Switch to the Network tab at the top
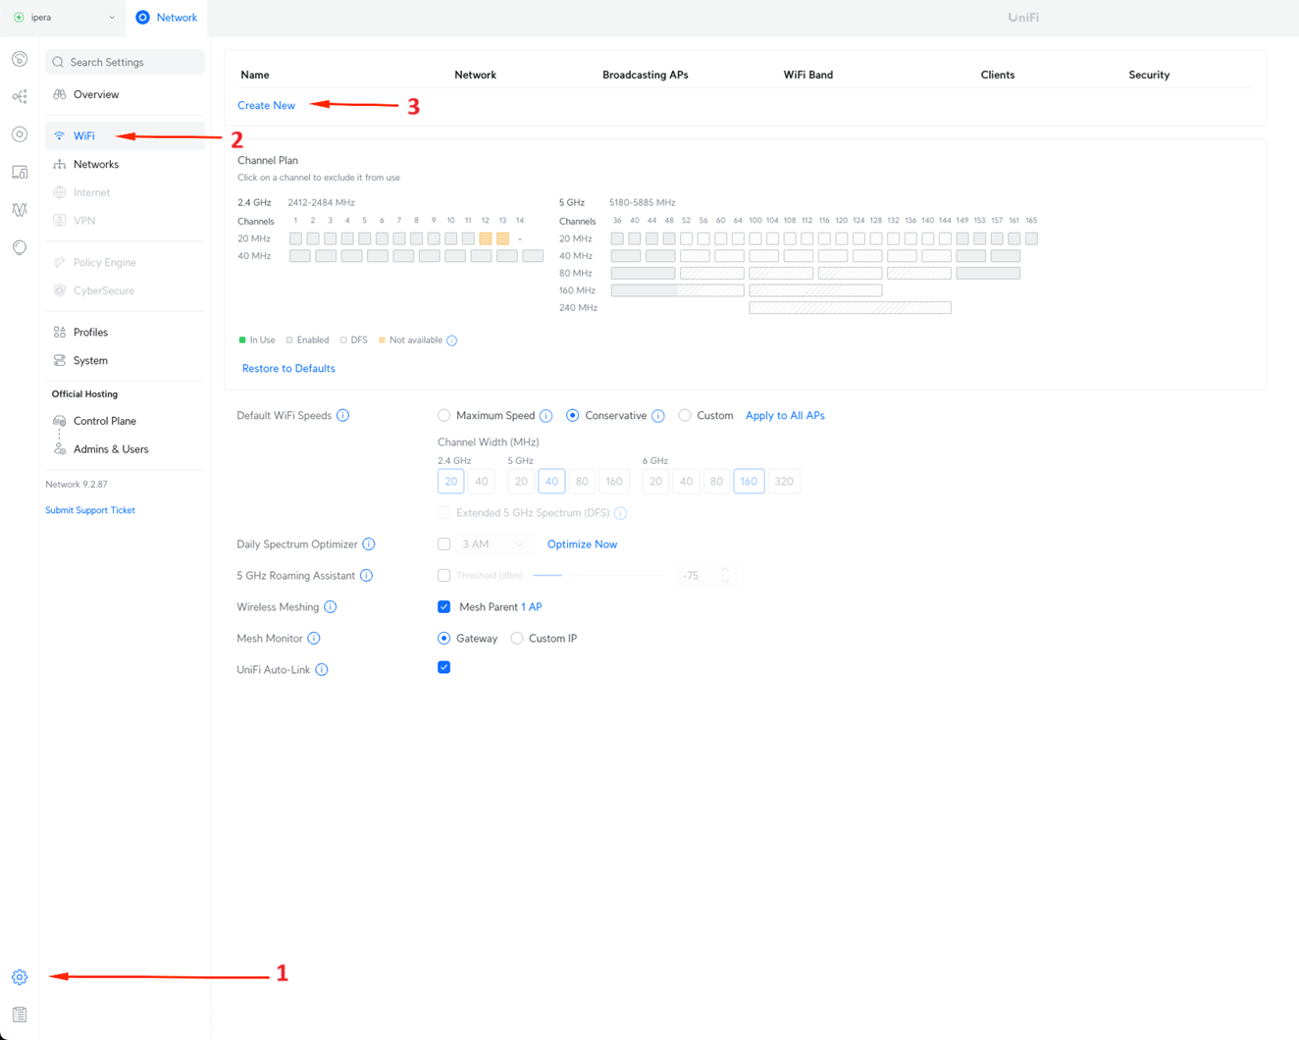 point(166,17)
